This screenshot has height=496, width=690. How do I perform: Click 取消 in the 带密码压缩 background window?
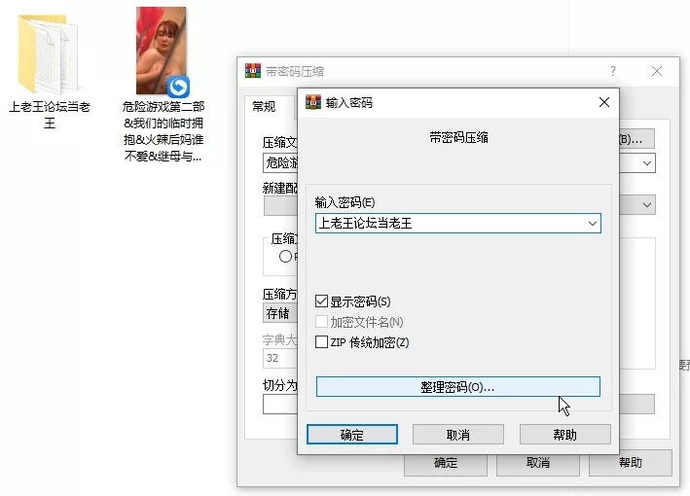pyautogui.click(x=538, y=465)
